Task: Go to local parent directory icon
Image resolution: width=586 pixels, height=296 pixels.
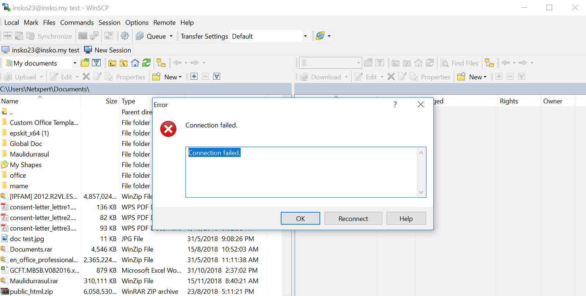Action: click(112, 63)
